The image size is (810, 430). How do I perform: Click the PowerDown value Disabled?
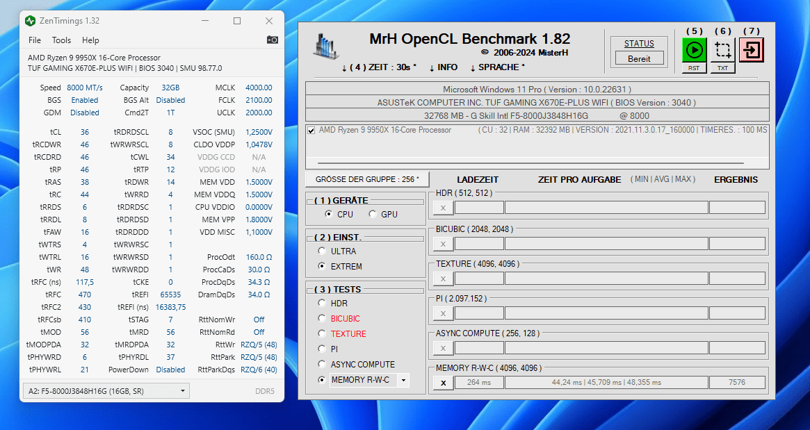coord(170,370)
